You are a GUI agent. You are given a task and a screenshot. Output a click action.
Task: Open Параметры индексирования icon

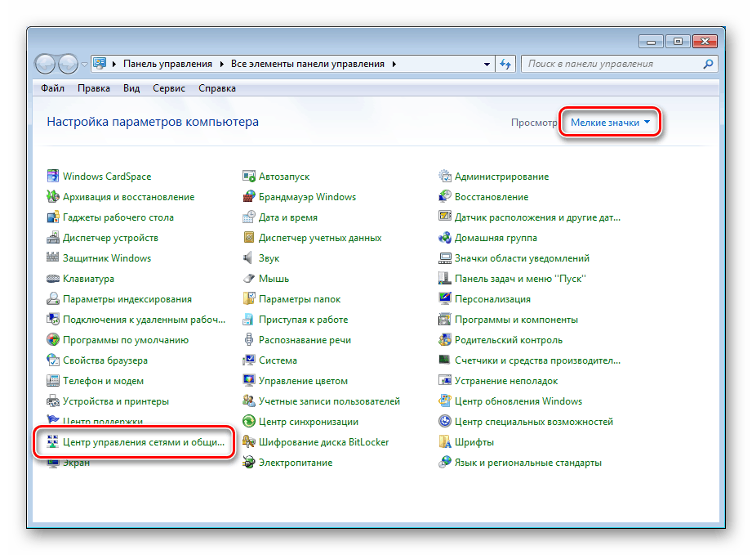click(53, 298)
